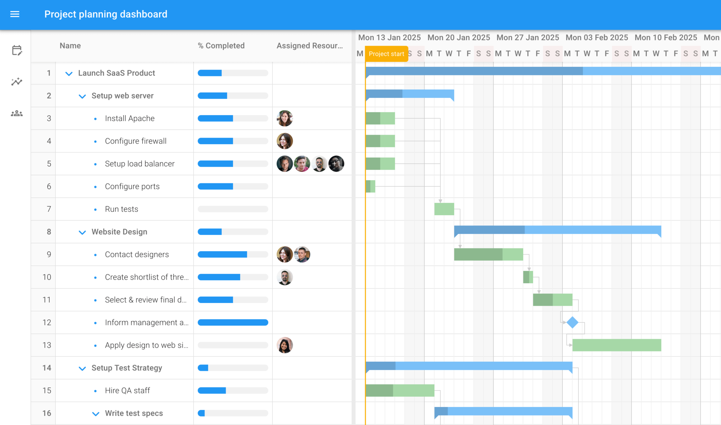Sort by % Completed column header
The height and width of the screenshot is (425, 721).
221,46
